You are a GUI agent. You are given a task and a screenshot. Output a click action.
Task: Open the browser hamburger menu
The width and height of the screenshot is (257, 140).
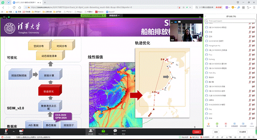coord(254,7)
